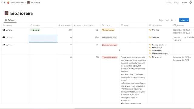
Task: Click the quote icon in first row
Action: (4, 30)
